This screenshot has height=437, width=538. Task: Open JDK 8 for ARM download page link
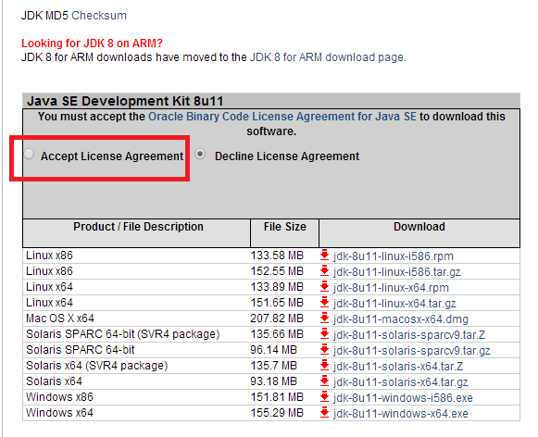[327, 57]
